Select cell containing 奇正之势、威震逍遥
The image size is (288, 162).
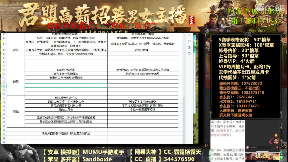pyautogui.click(x=66, y=38)
